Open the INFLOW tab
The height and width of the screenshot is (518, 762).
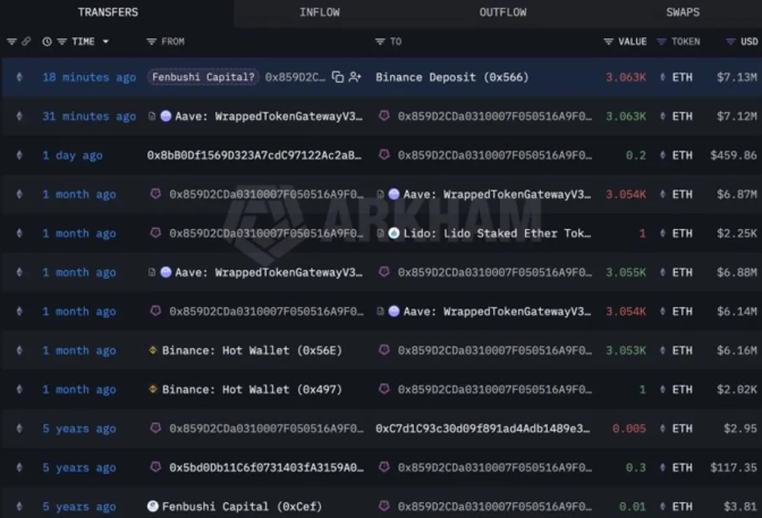point(319,12)
